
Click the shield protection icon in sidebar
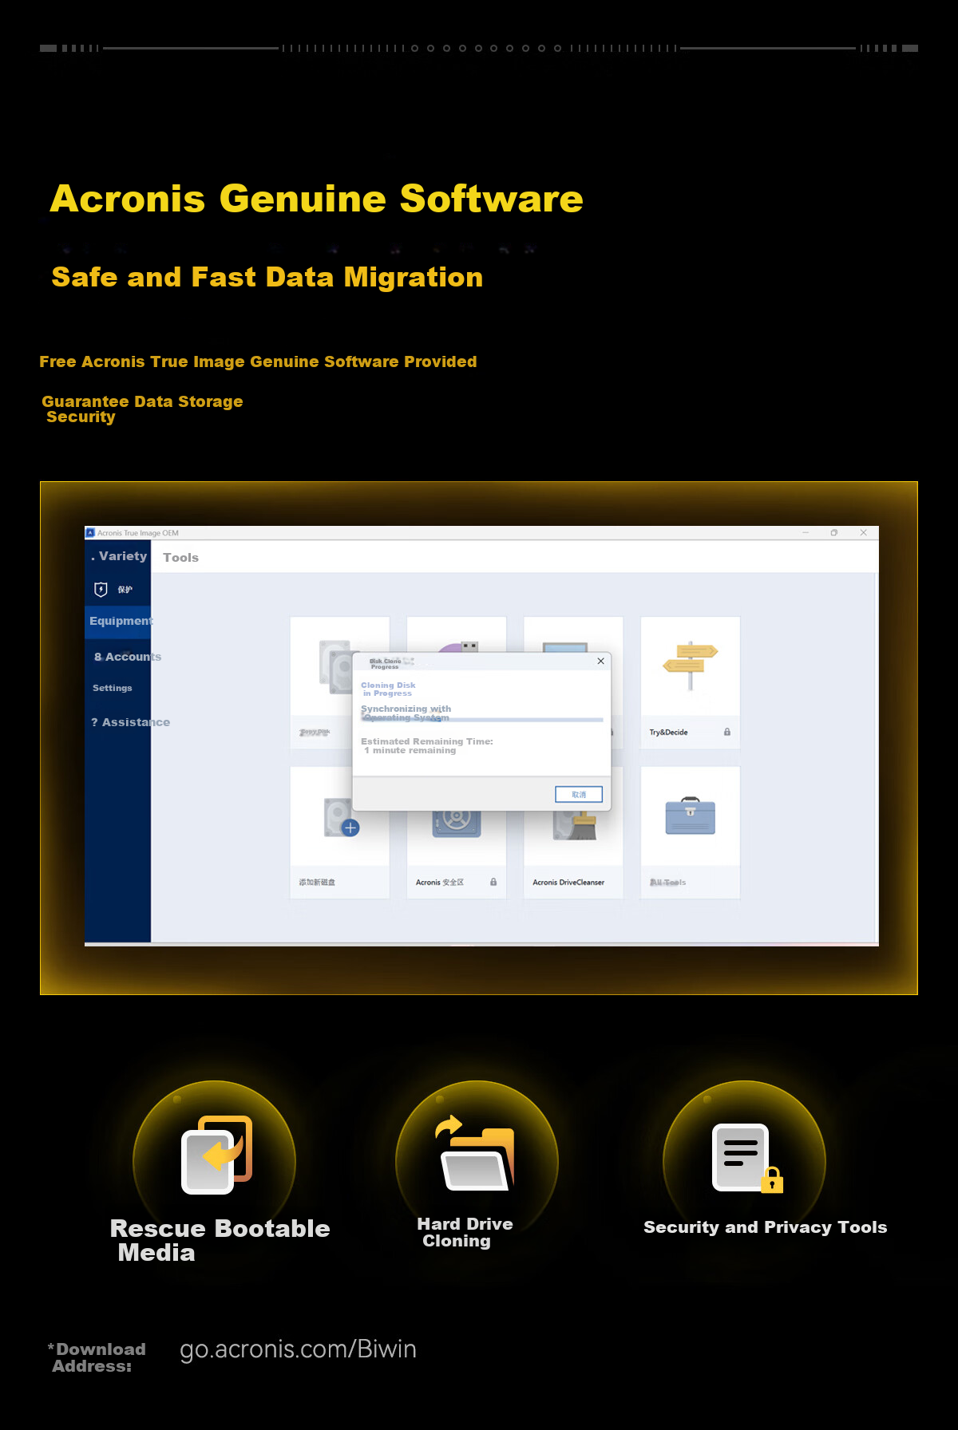101,589
